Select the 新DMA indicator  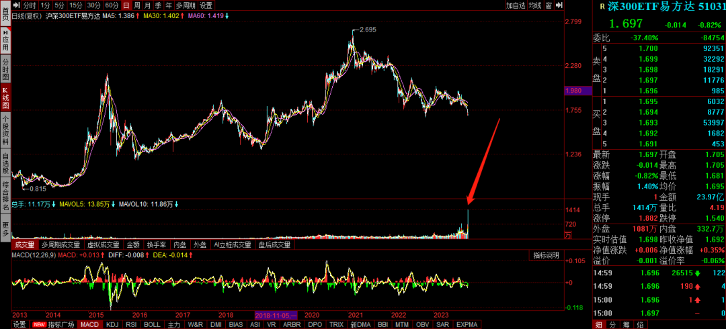[x=360, y=325]
